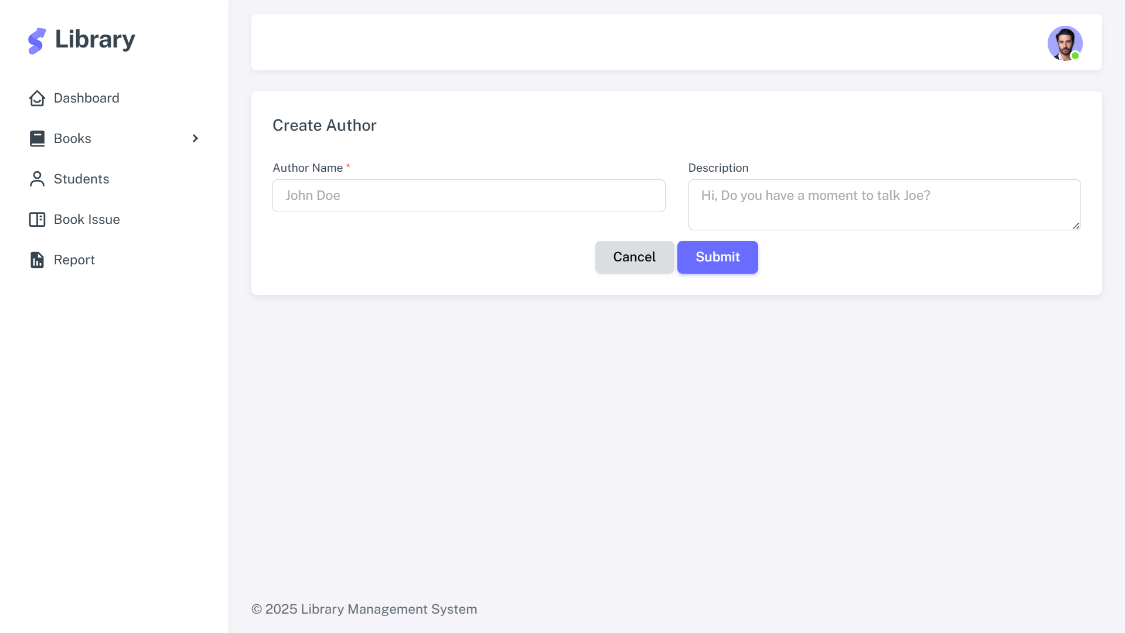Click the Students person icon
Image resolution: width=1125 pixels, height=633 pixels.
(x=37, y=179)
